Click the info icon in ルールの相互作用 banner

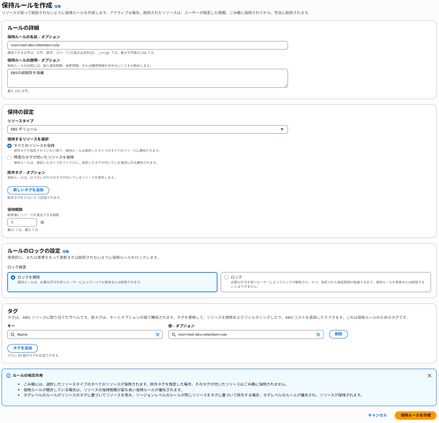point(8,376)
